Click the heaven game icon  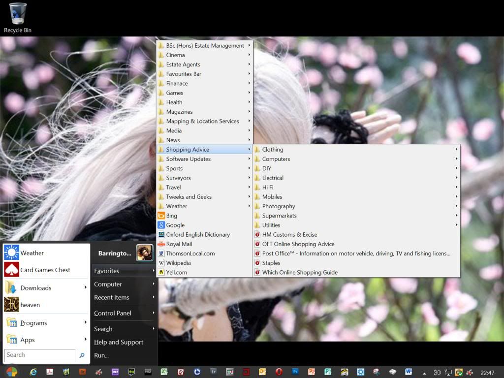pos(12,304)
